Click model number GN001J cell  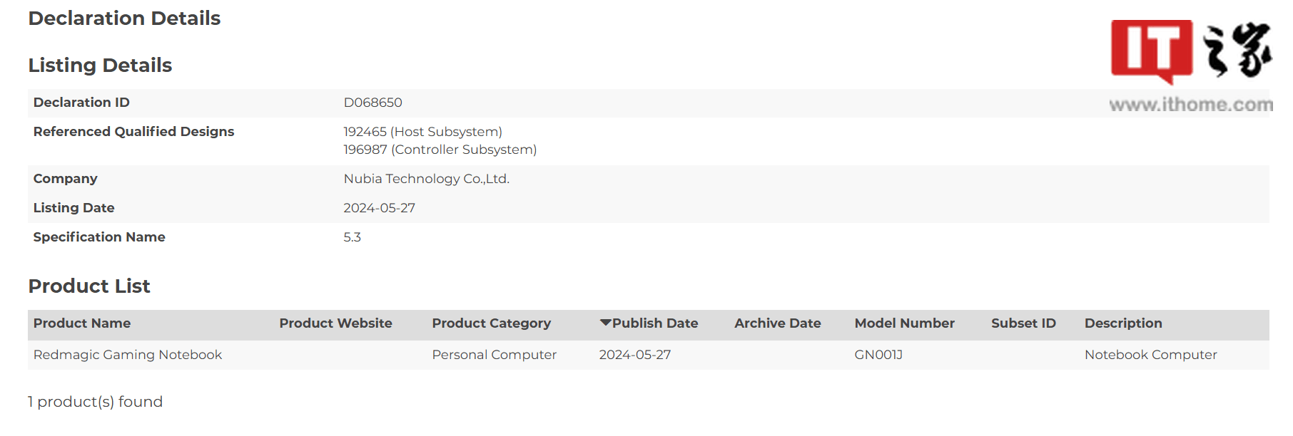[x=878, y=355]
